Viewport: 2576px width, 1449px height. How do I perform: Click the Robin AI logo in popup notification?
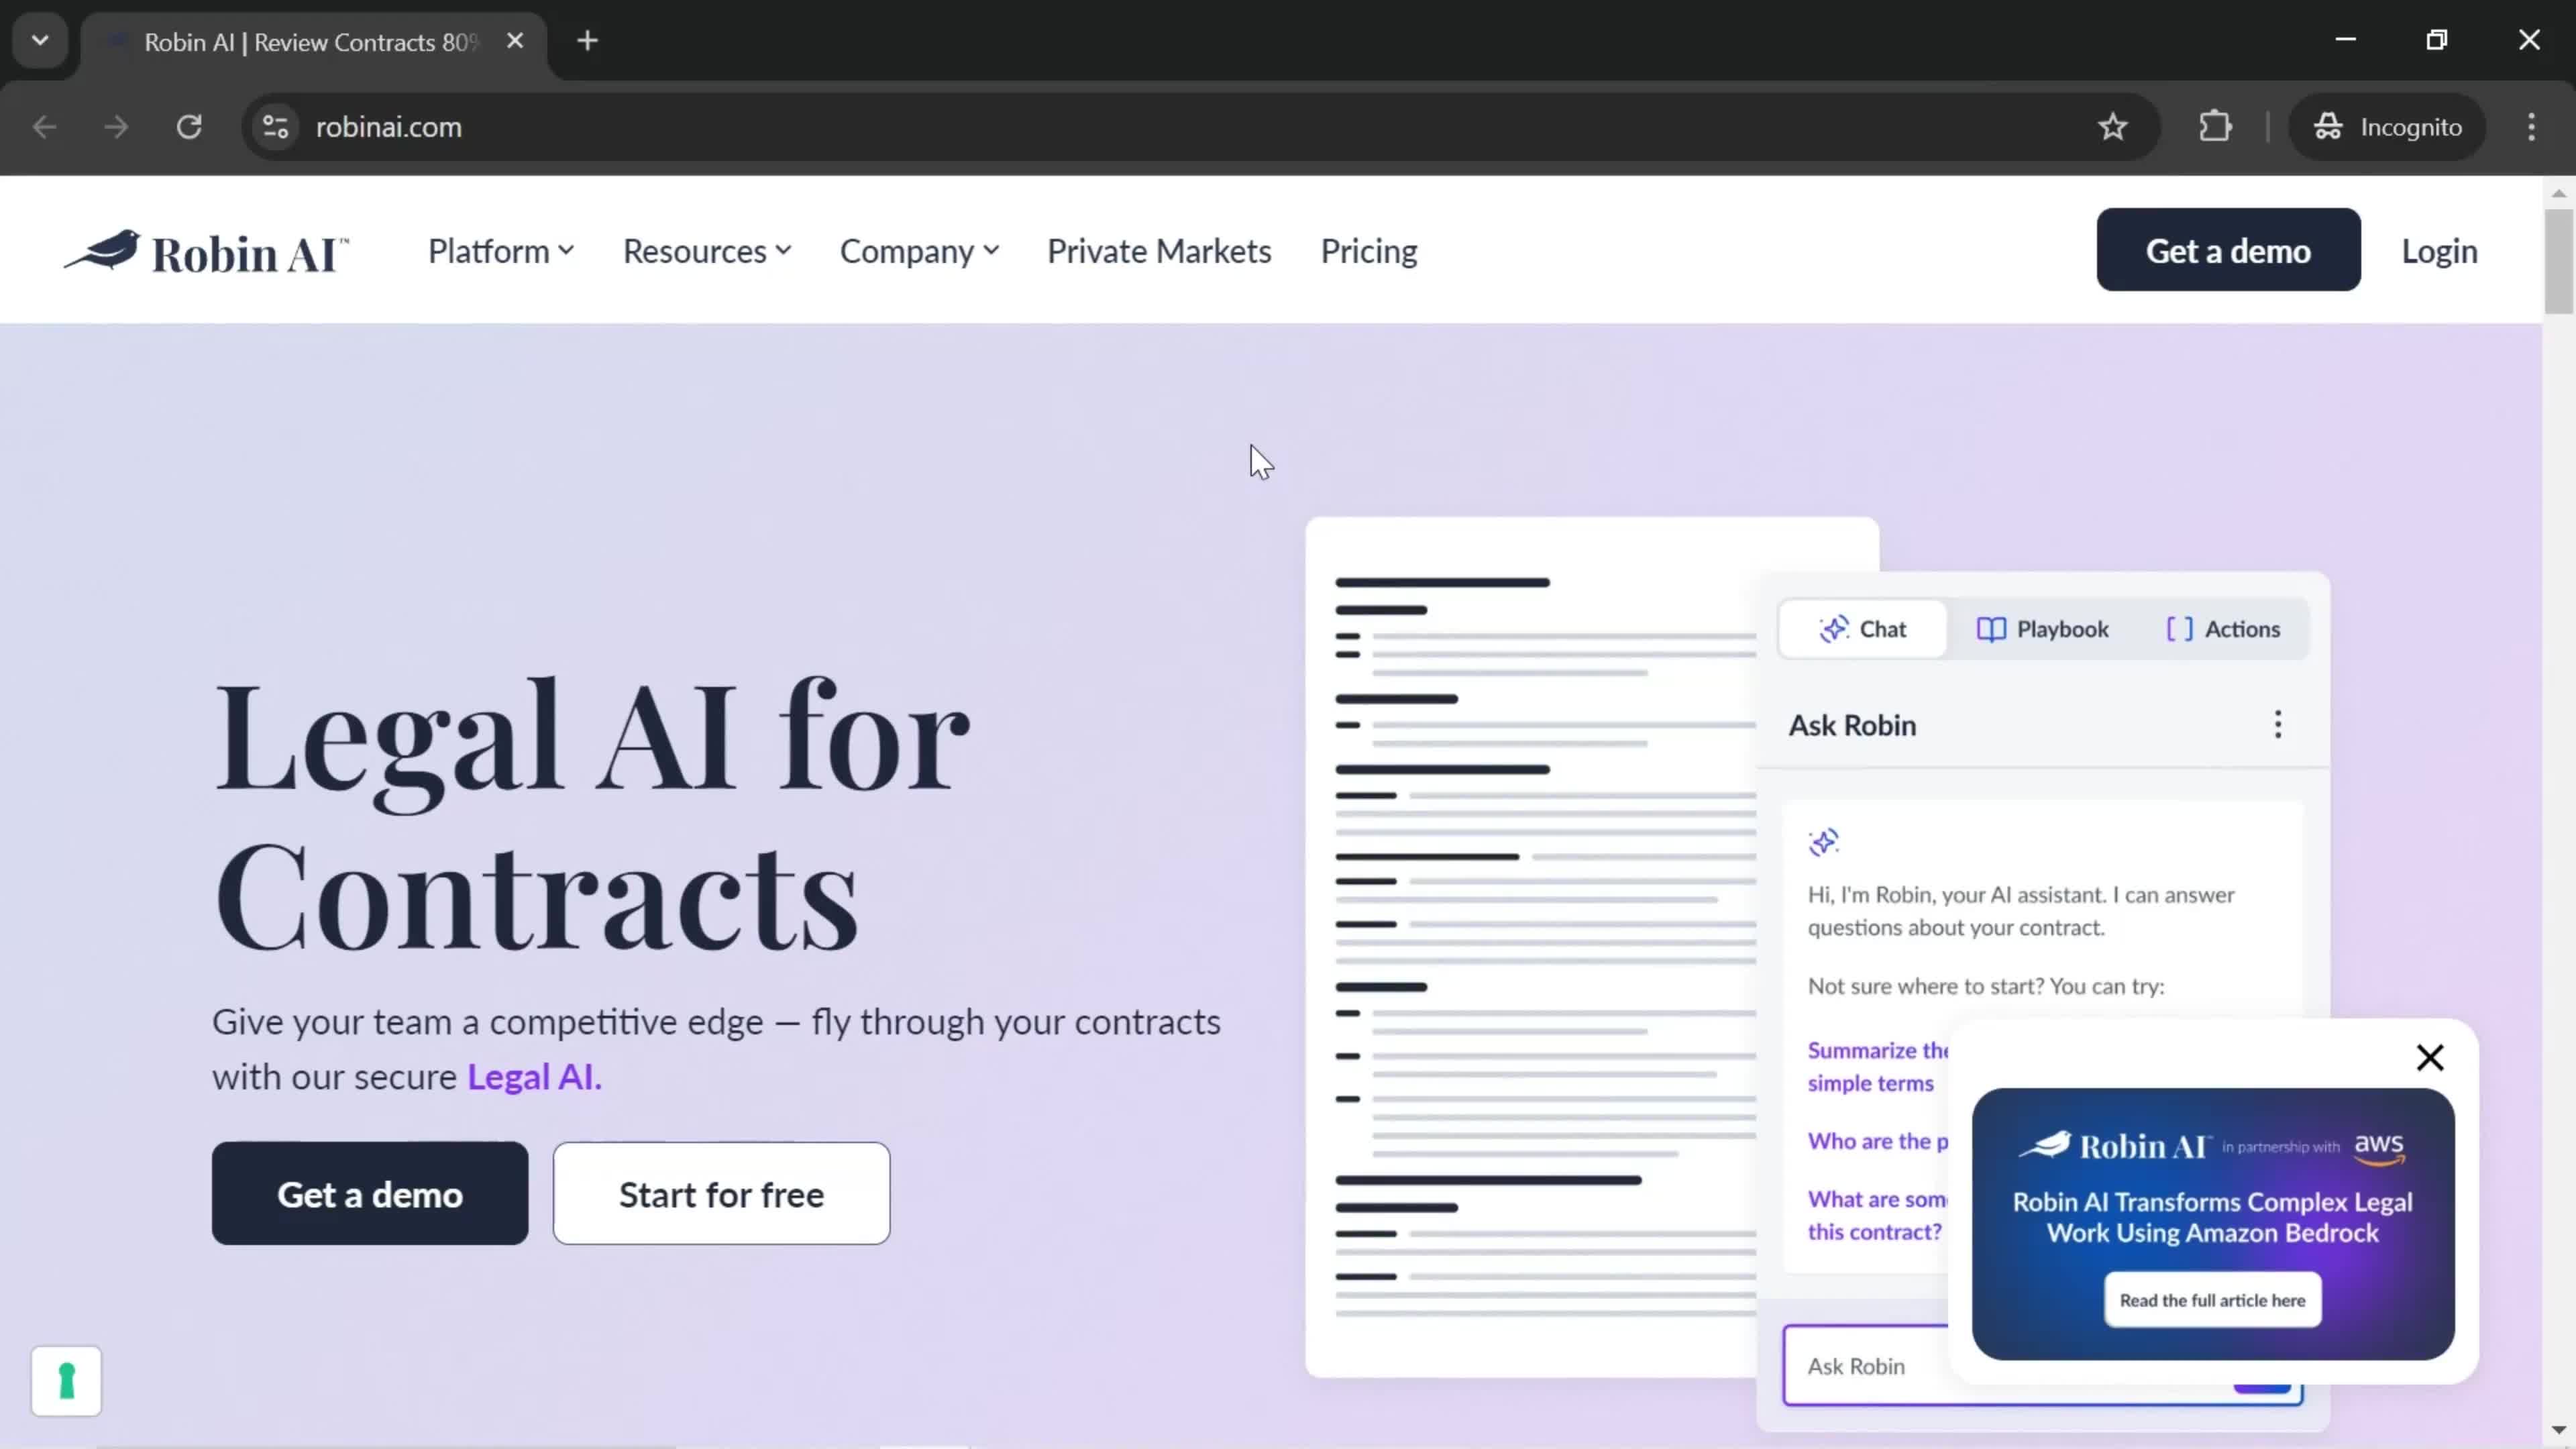coord(2109,1144)
